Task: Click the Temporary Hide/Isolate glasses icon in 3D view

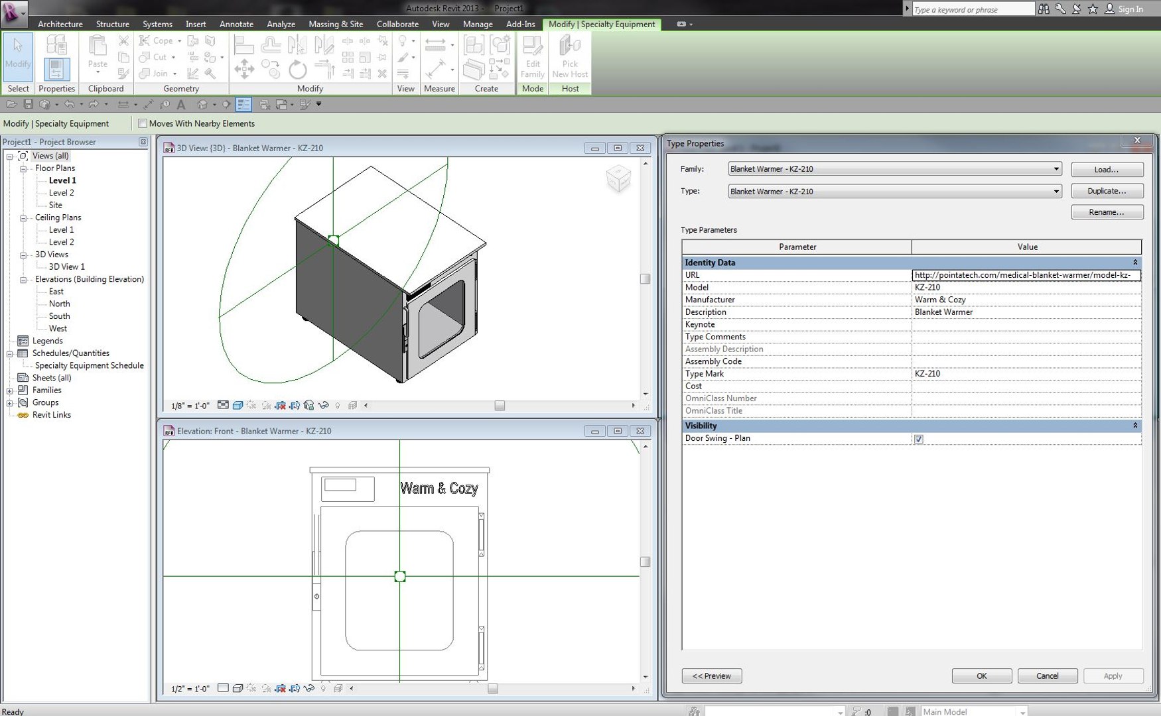Action: click(x=323, y=405)
